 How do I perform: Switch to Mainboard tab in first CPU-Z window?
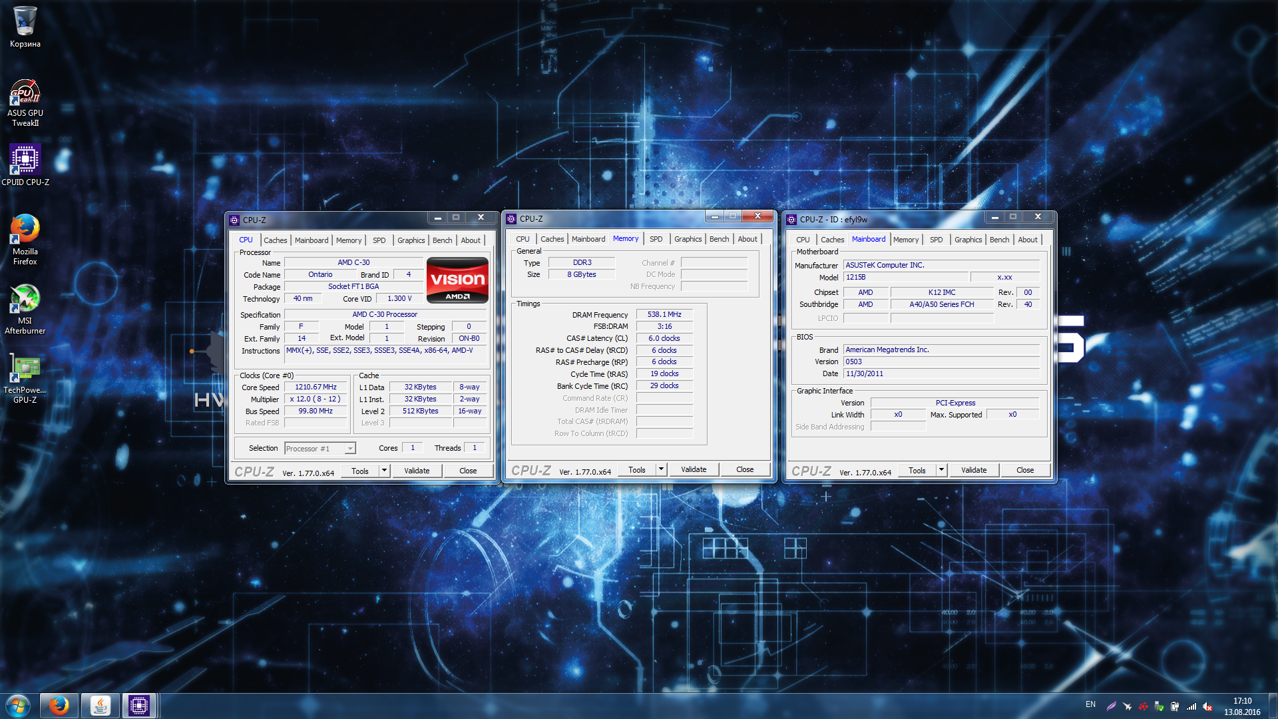pyautogui.click(x=312, y=240)
